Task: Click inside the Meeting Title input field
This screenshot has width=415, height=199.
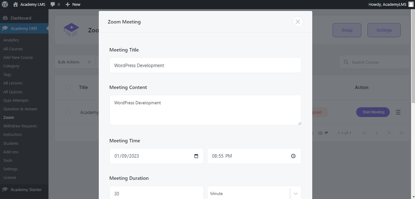Action: 205,65
